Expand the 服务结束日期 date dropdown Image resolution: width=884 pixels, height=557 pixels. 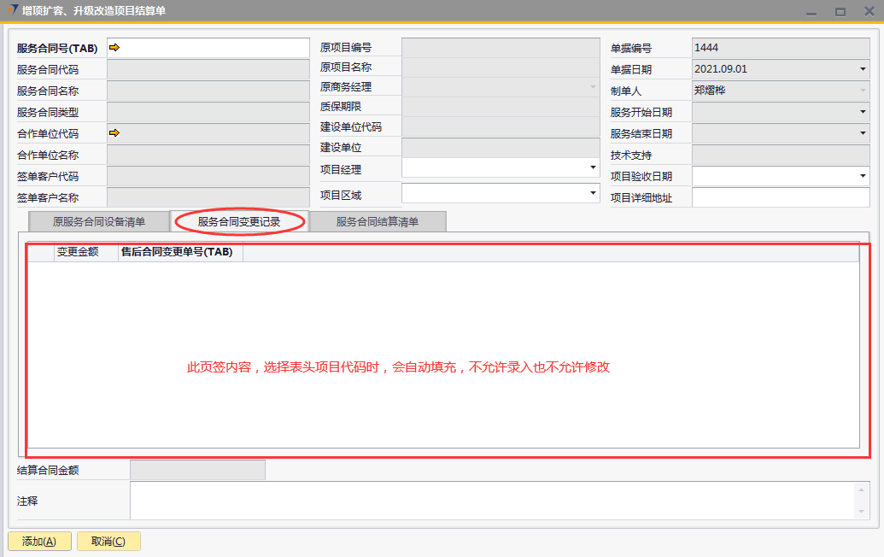(x=862, y=133)
